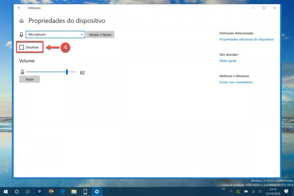Open Cortana search circle in taskbar
This screenshot has height=196, width=294.
17,192
